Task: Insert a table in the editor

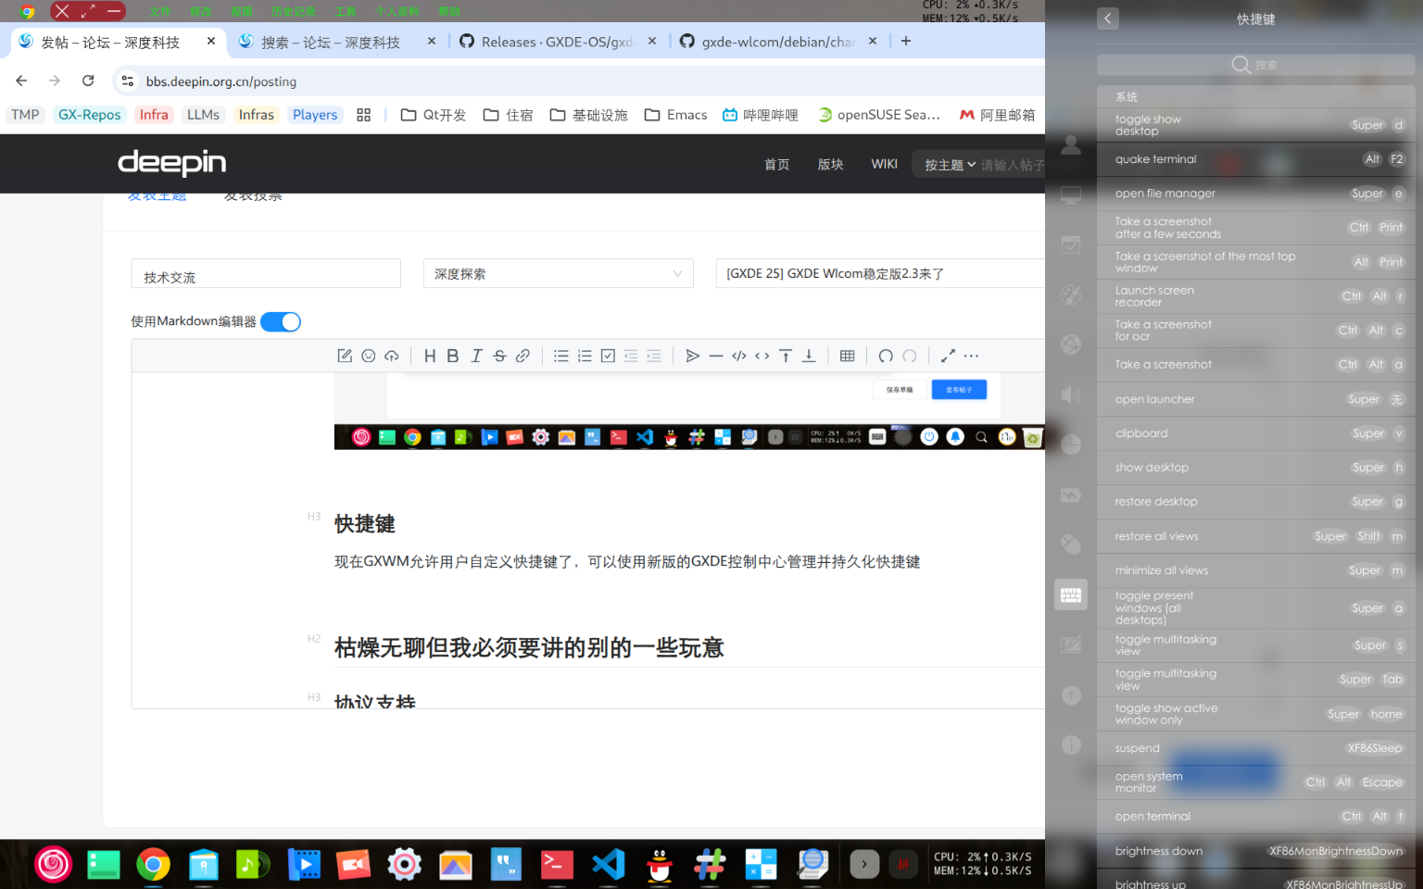Action: [x=847, y=356]
